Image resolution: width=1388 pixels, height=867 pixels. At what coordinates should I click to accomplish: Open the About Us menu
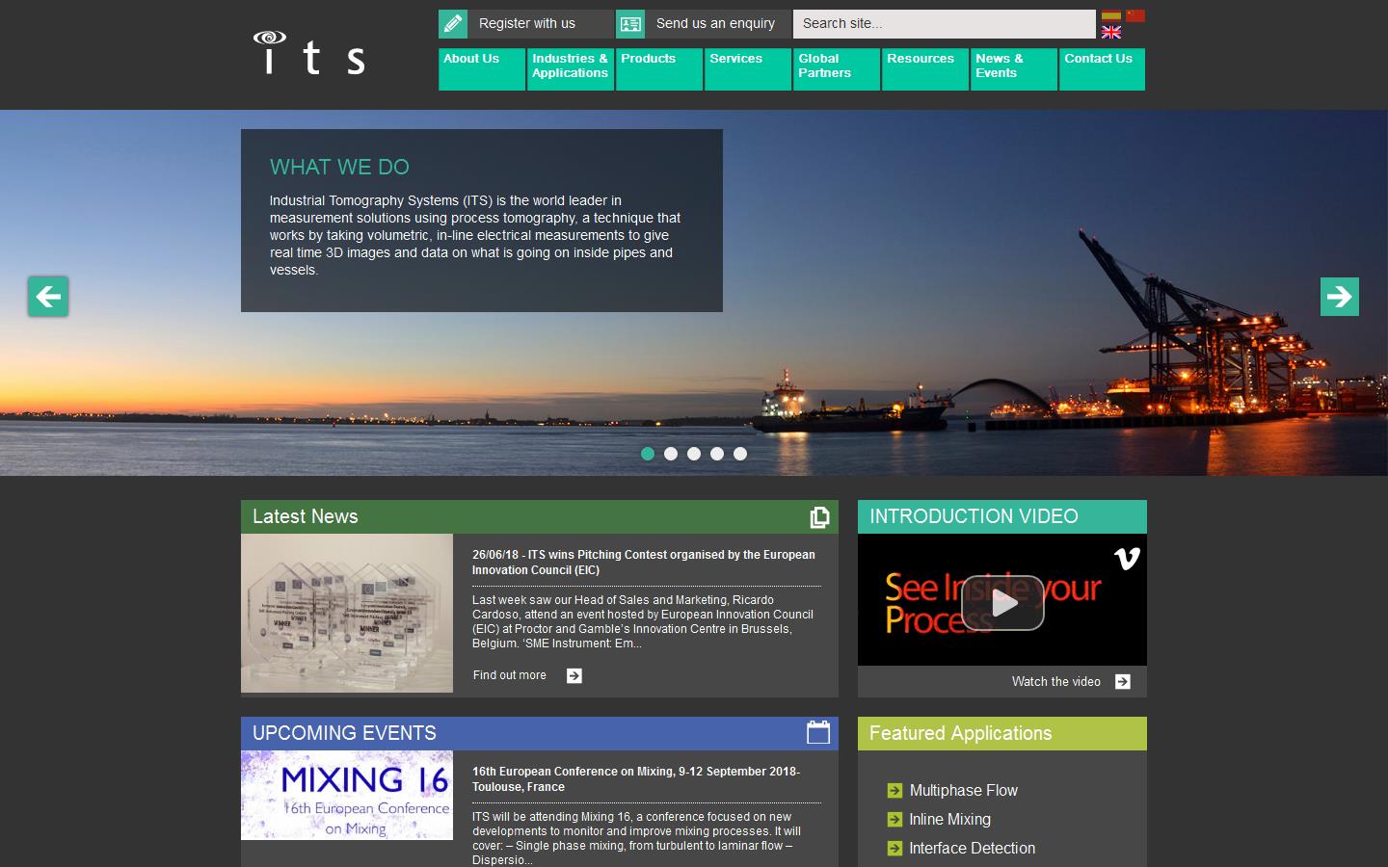click(x=481, y=68)
